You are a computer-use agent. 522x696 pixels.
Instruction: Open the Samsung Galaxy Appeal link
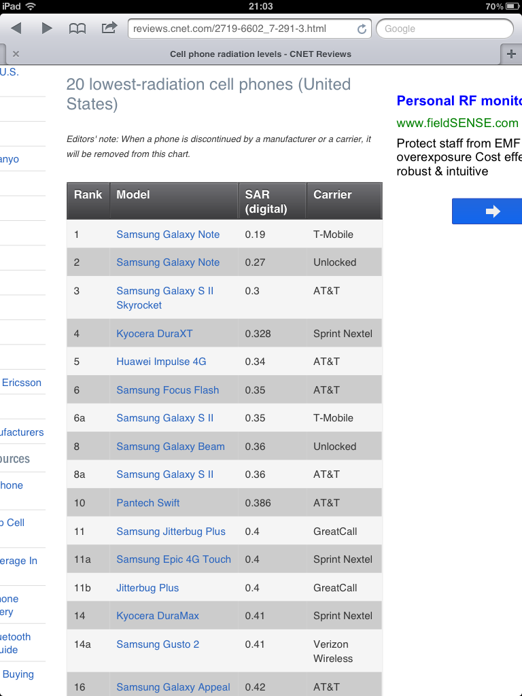coord(173,687)
